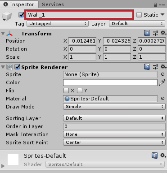Open the Sprites-Default material help icon
This screenshot has width=167, height=173.
click(154, 156)
